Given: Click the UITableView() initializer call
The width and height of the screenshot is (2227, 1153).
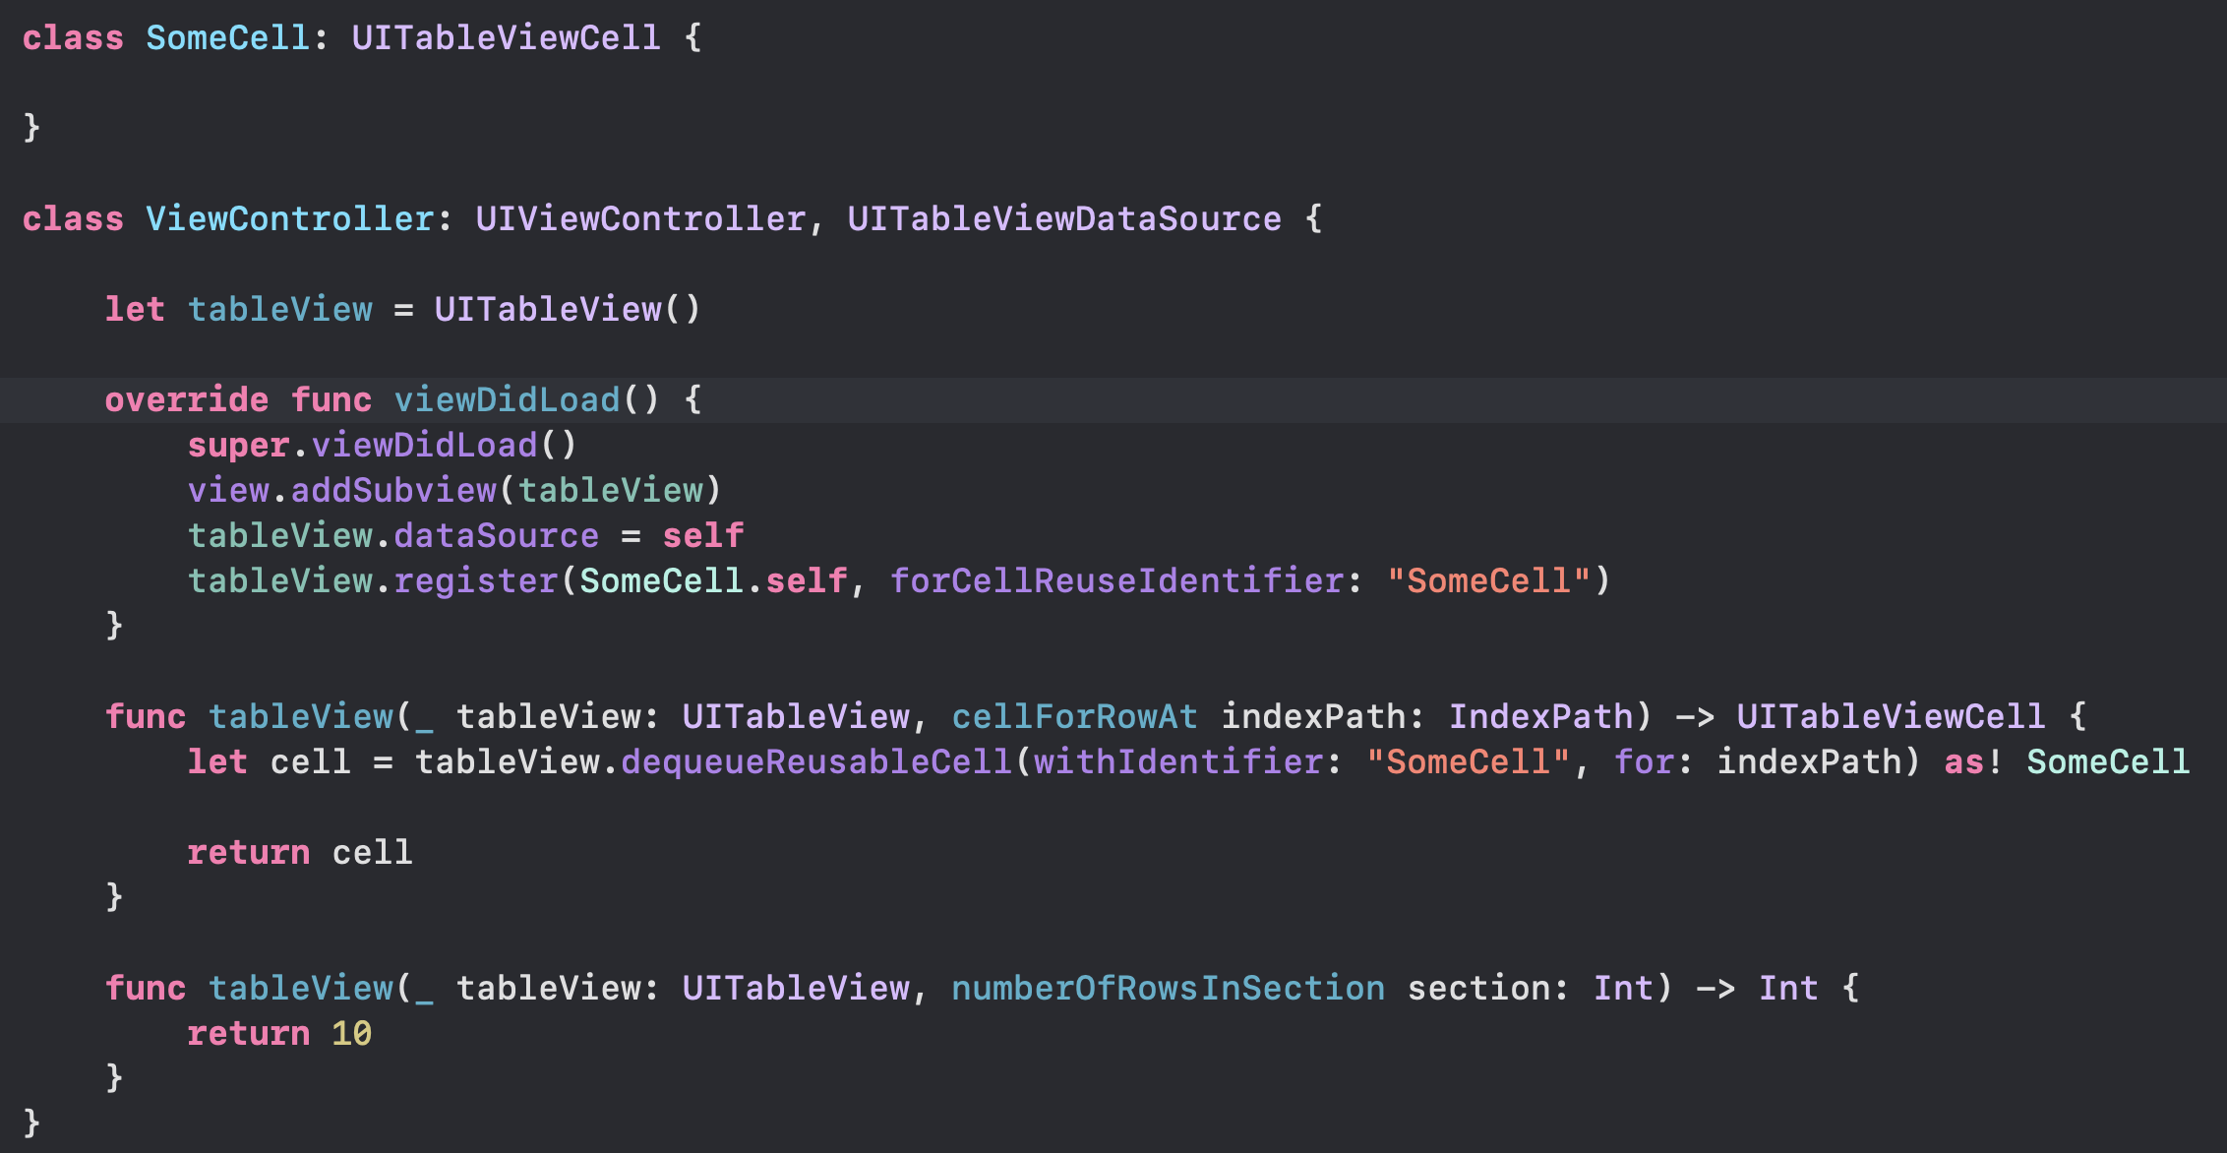Looking at the screenshot, I should [567, 309].
